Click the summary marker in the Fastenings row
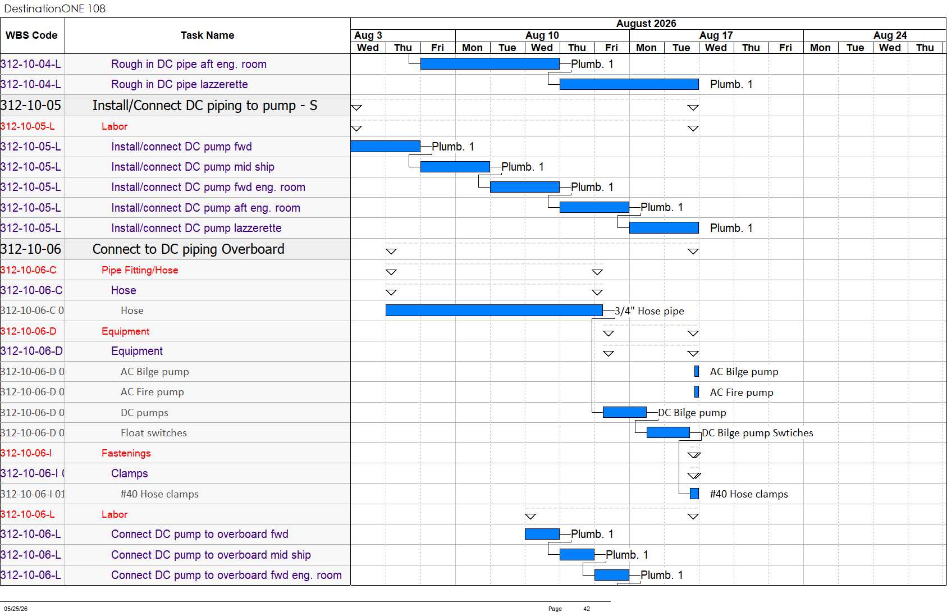The image size is (947, 616). (x=694, y=455)
